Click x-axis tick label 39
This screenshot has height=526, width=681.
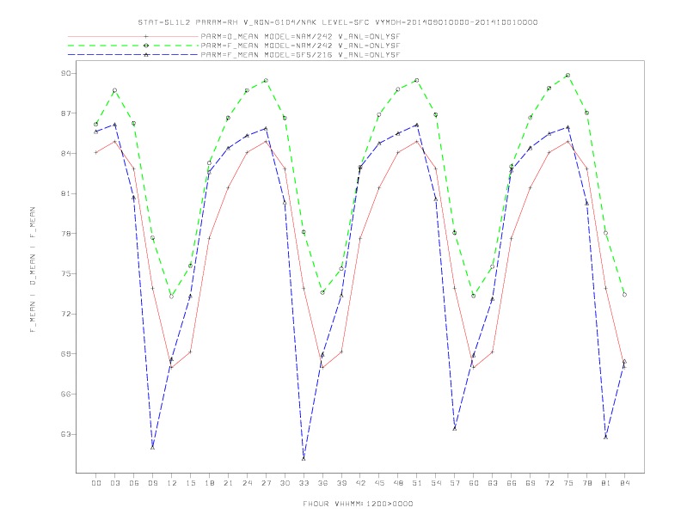pyautogui.click(x=341, y=483)
